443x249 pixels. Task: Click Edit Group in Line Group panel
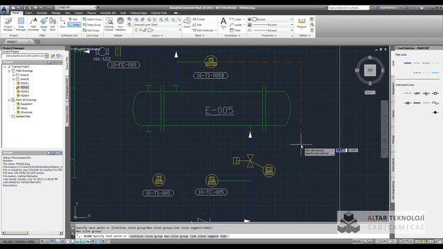tap(91, 30)
